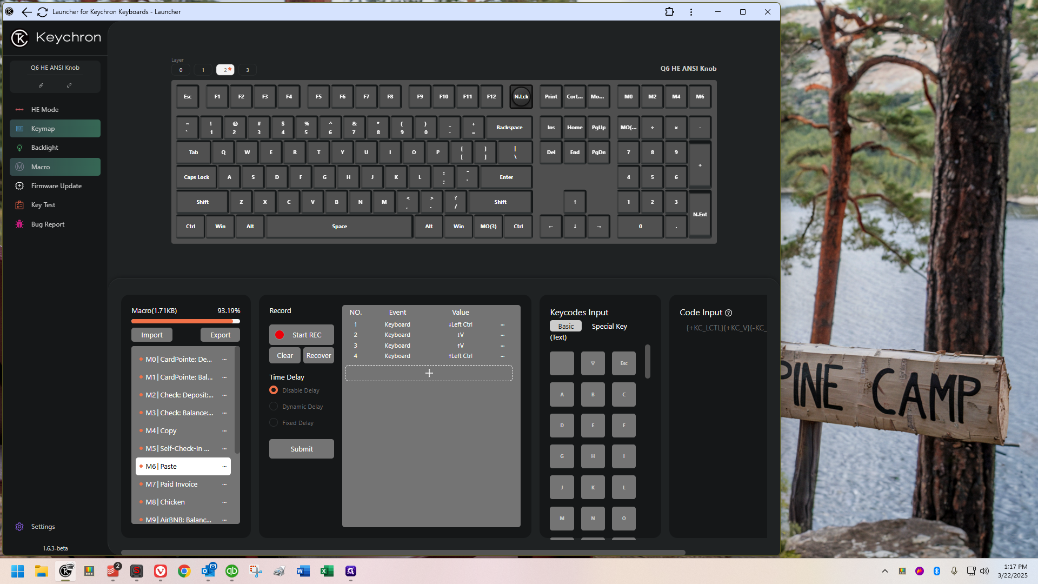Image resolution: width=1038 pixels, height=584 pixels.
Task: Open options menu for M4 Copy macro
Action: click(224, 431)
